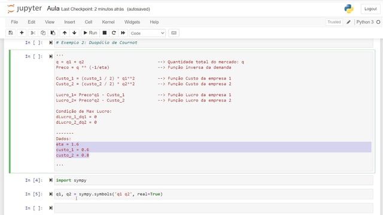This screenshot has width=383, height=215.
Task: Open the command palette keyboard icon
Action: point(174,33)
